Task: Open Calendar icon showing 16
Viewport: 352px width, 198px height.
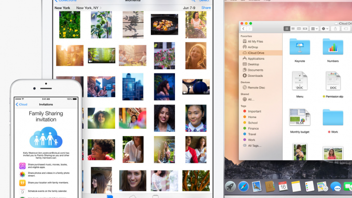Action: (x=283, y=186)
